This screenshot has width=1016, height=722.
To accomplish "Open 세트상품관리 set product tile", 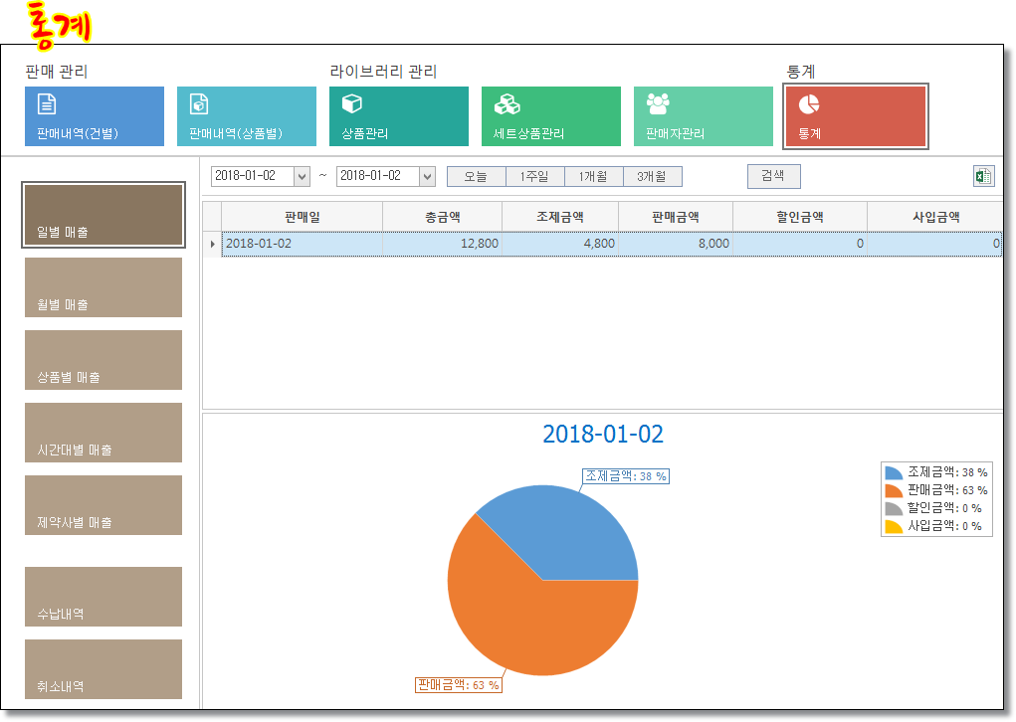I will pyautogui.click(x=550, y=116).
